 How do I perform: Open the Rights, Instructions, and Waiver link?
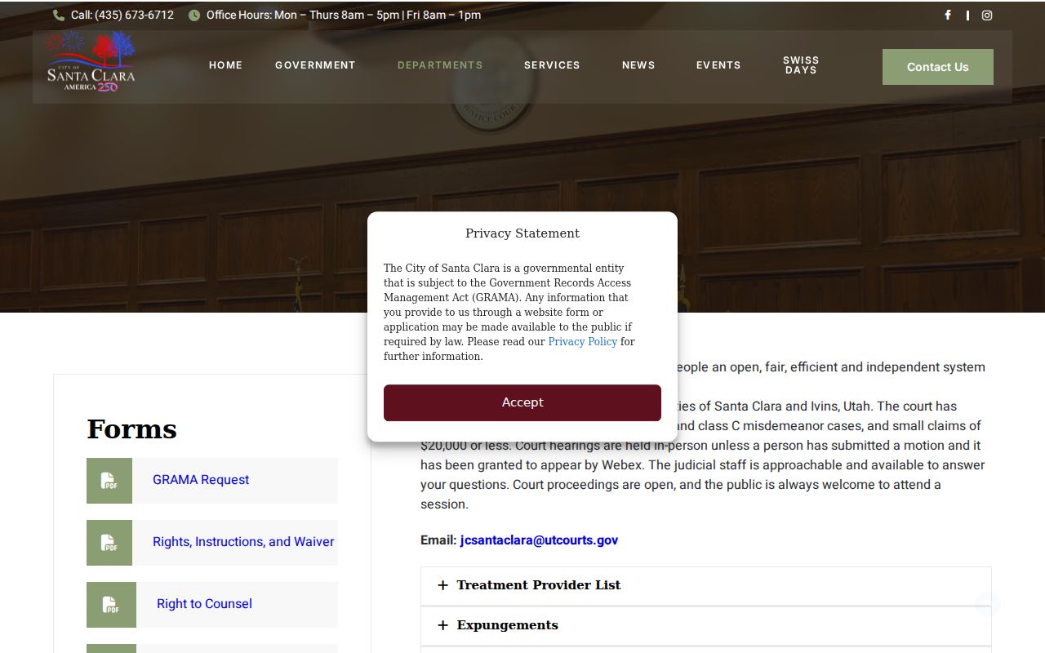pyautogui.click(x=243, y=542)
